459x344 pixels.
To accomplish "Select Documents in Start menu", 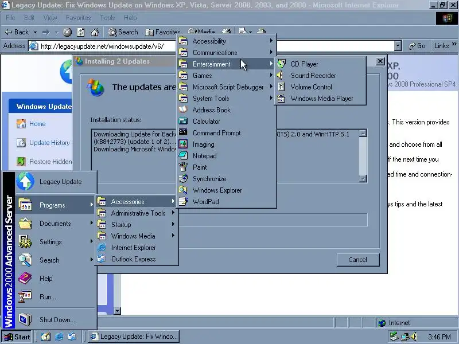I will point(56,224).
